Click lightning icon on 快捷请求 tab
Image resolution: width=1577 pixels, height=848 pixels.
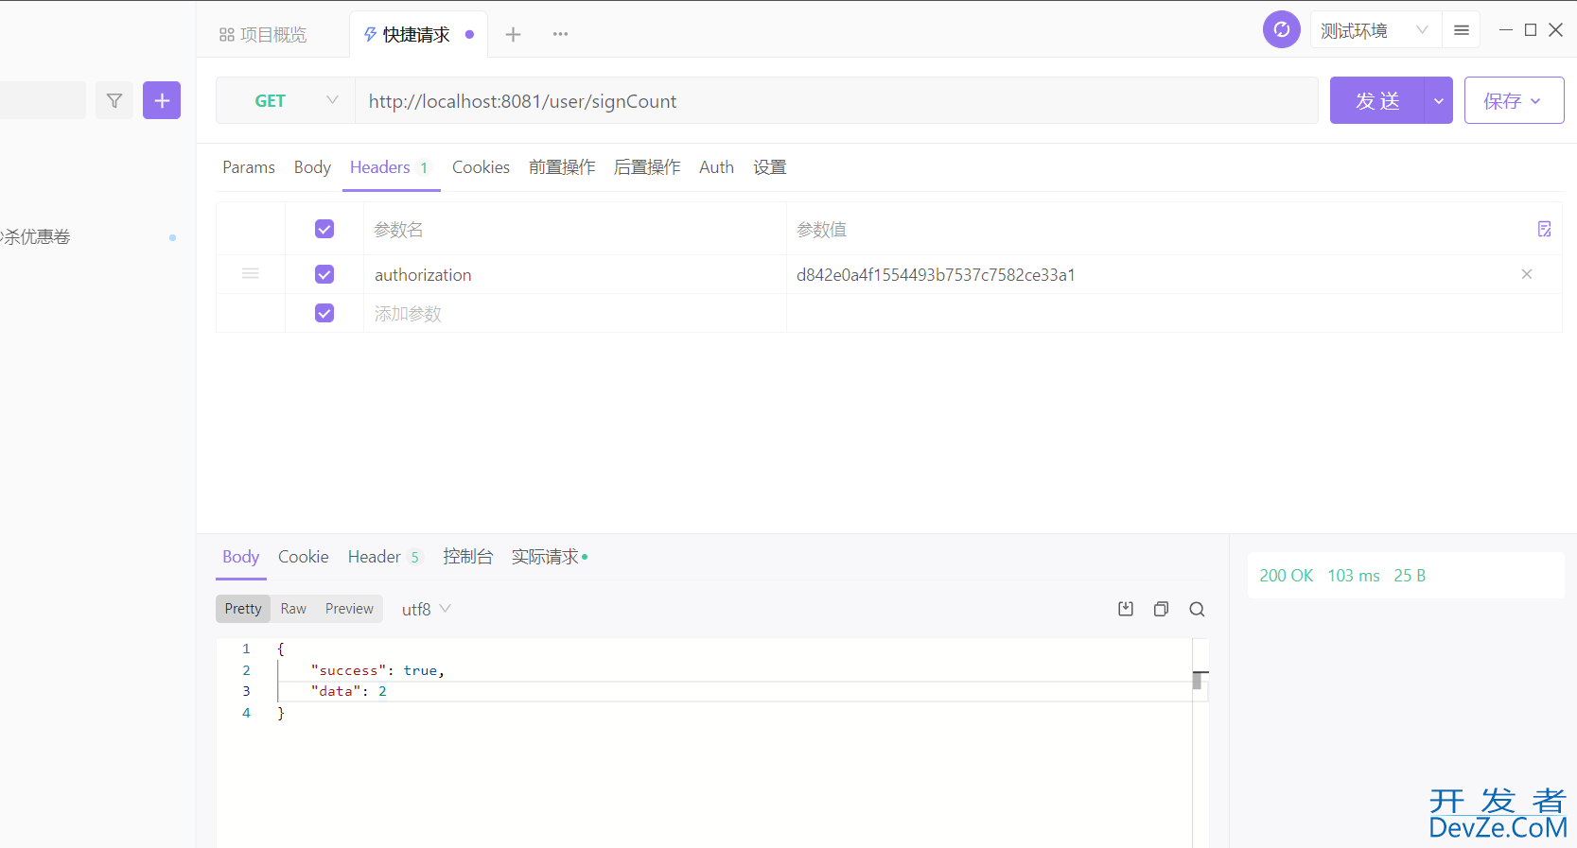(x=370, y=35)
